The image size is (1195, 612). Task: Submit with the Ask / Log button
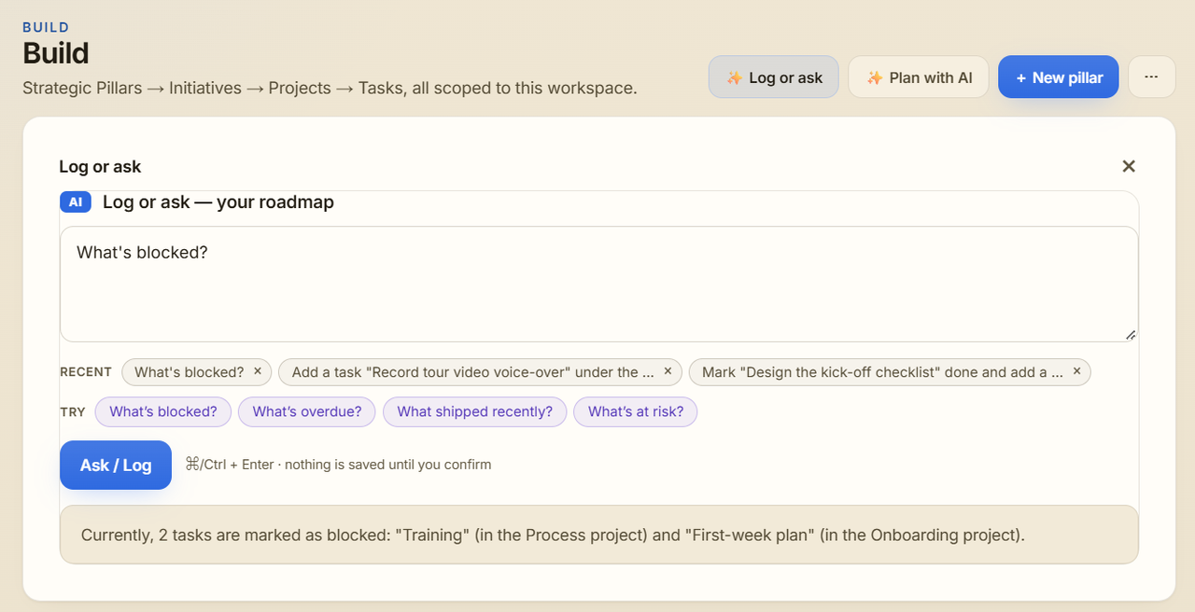click(x=116, y=465)
